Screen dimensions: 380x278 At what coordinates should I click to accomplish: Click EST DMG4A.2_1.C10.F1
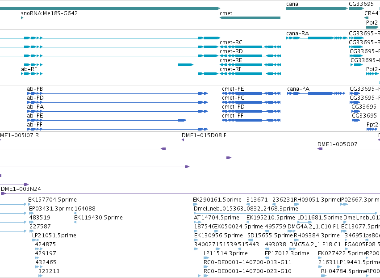tap(313, 227)
